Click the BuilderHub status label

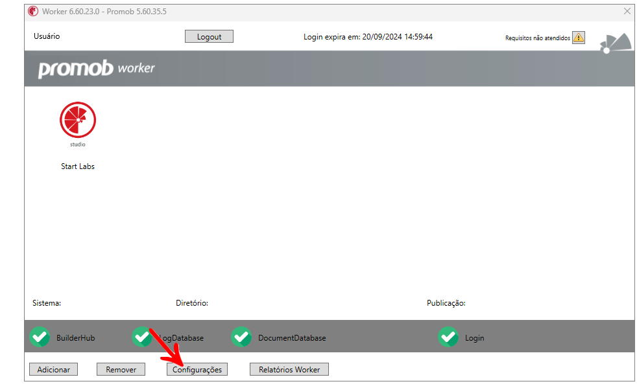(75, 338)
